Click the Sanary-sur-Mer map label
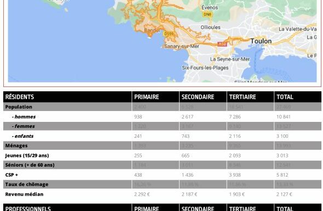 click(x=182, y=46)
